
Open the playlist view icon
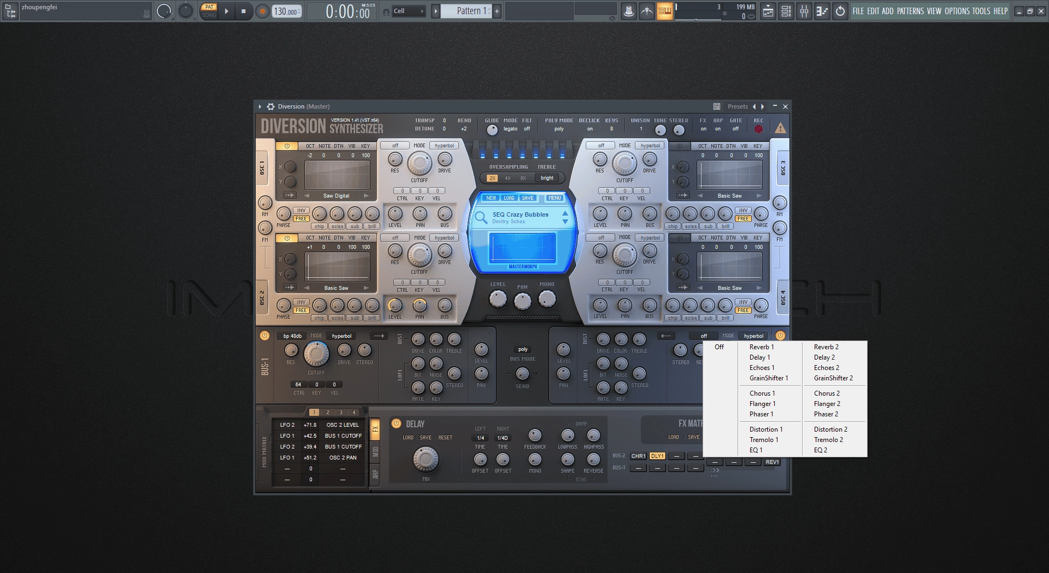pos(768,11)
